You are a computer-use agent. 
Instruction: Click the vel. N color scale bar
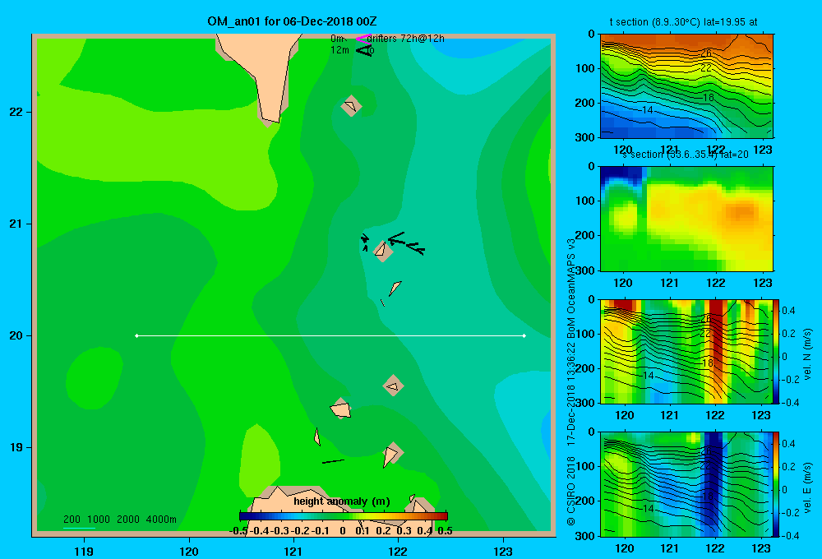point(777,351)
